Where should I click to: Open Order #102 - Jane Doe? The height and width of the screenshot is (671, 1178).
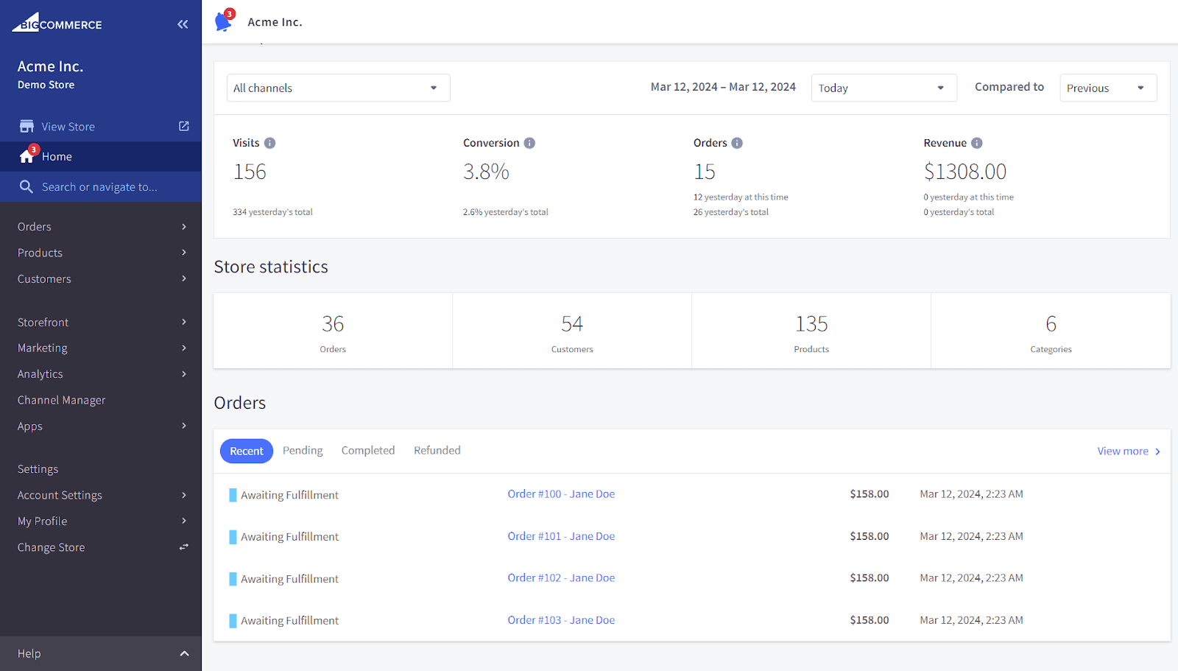click(x=560, y=577)
